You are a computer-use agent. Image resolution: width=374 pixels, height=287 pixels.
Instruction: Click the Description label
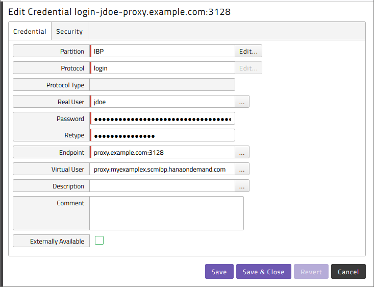coord(68,186)
